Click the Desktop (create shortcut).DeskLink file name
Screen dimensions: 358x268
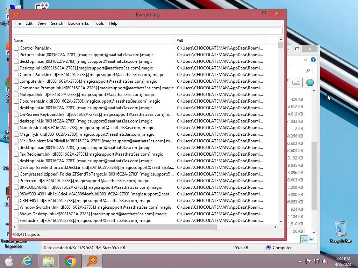[96, 167]
